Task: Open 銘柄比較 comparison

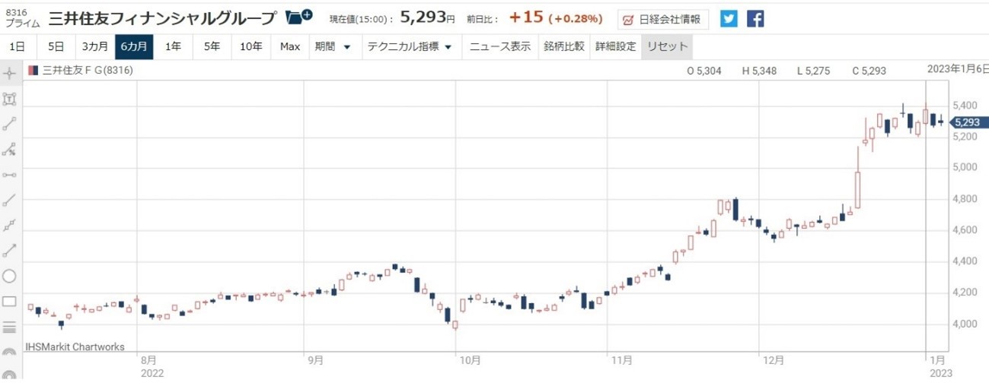Action: tap(564, 46)
